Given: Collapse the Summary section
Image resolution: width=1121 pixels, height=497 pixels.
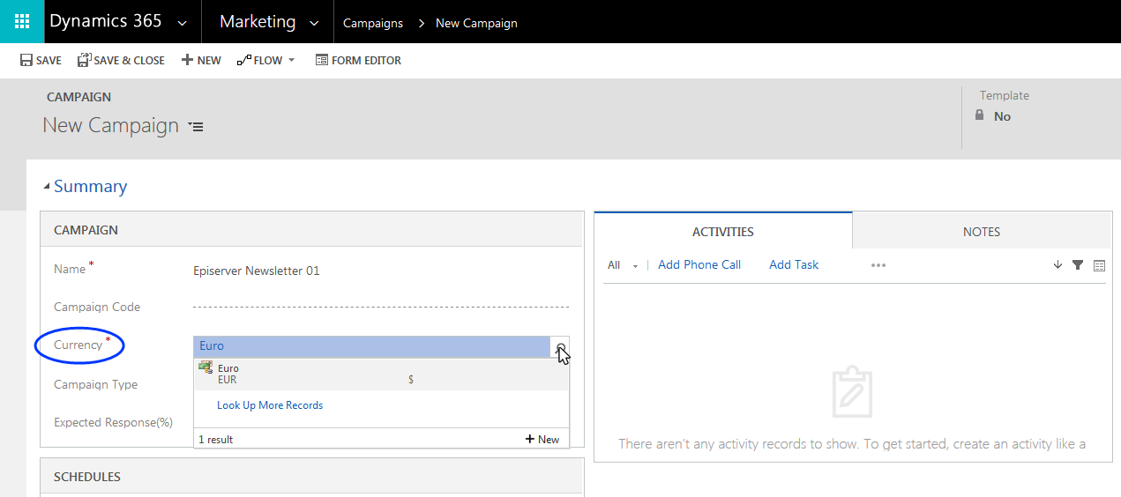Looking at the screenshot, I should coord(47,187).
